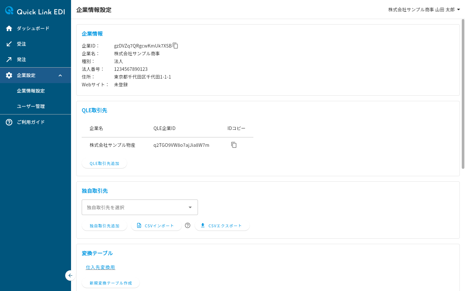This screenshot has height=291, width=465.
Task: Click the 法人番号 value 1234567890123
Action: (x=131, y=69)
